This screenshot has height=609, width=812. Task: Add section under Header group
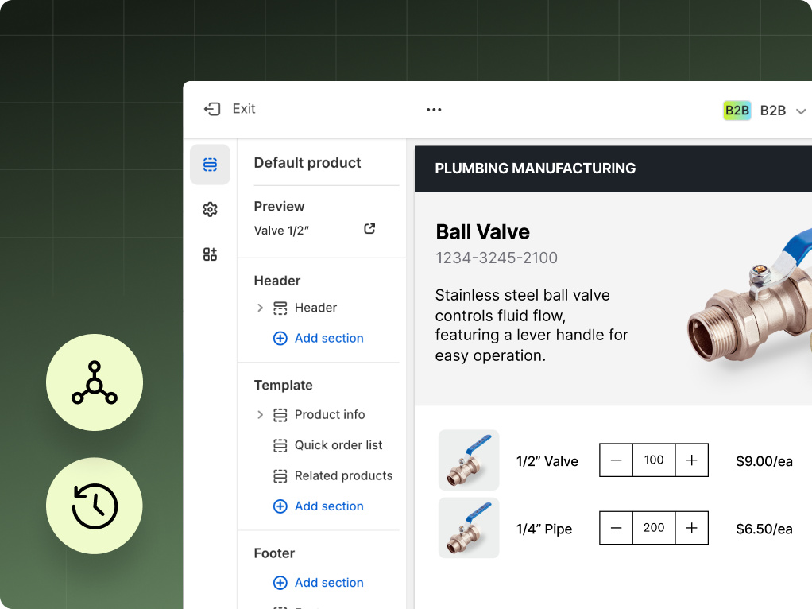pyautogui.click(x=319, y=339)
